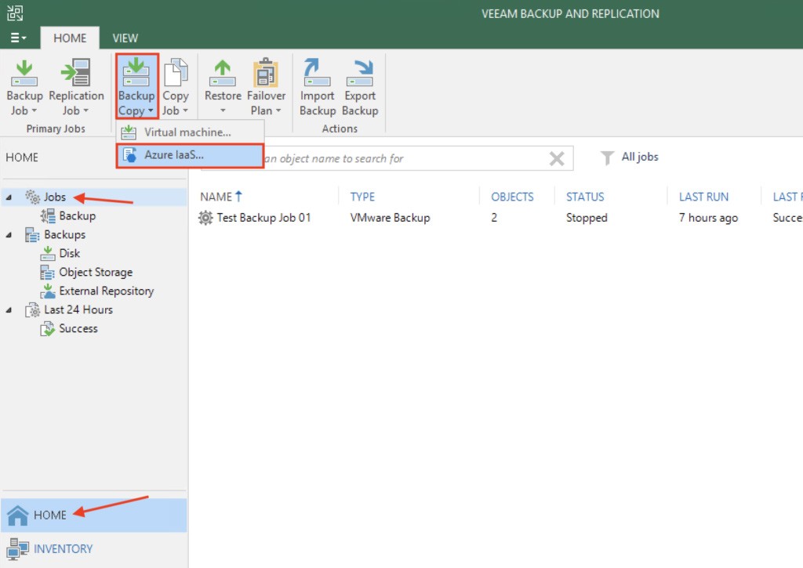803x568 pixels.
Task: Open the Failover Plan dropdown arrow
Action: point(278,110)
